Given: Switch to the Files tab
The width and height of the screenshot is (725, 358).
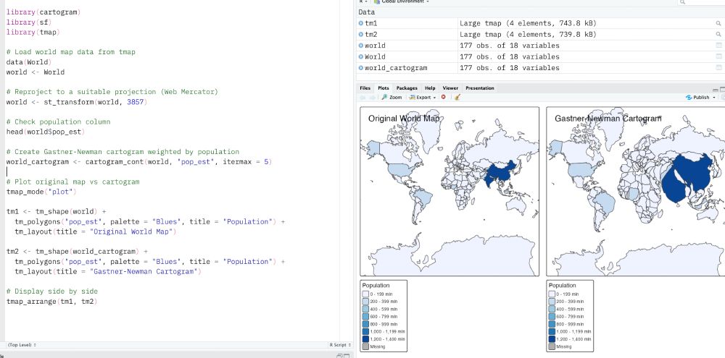Looking at the screenshot, I should tap(365, 88).
